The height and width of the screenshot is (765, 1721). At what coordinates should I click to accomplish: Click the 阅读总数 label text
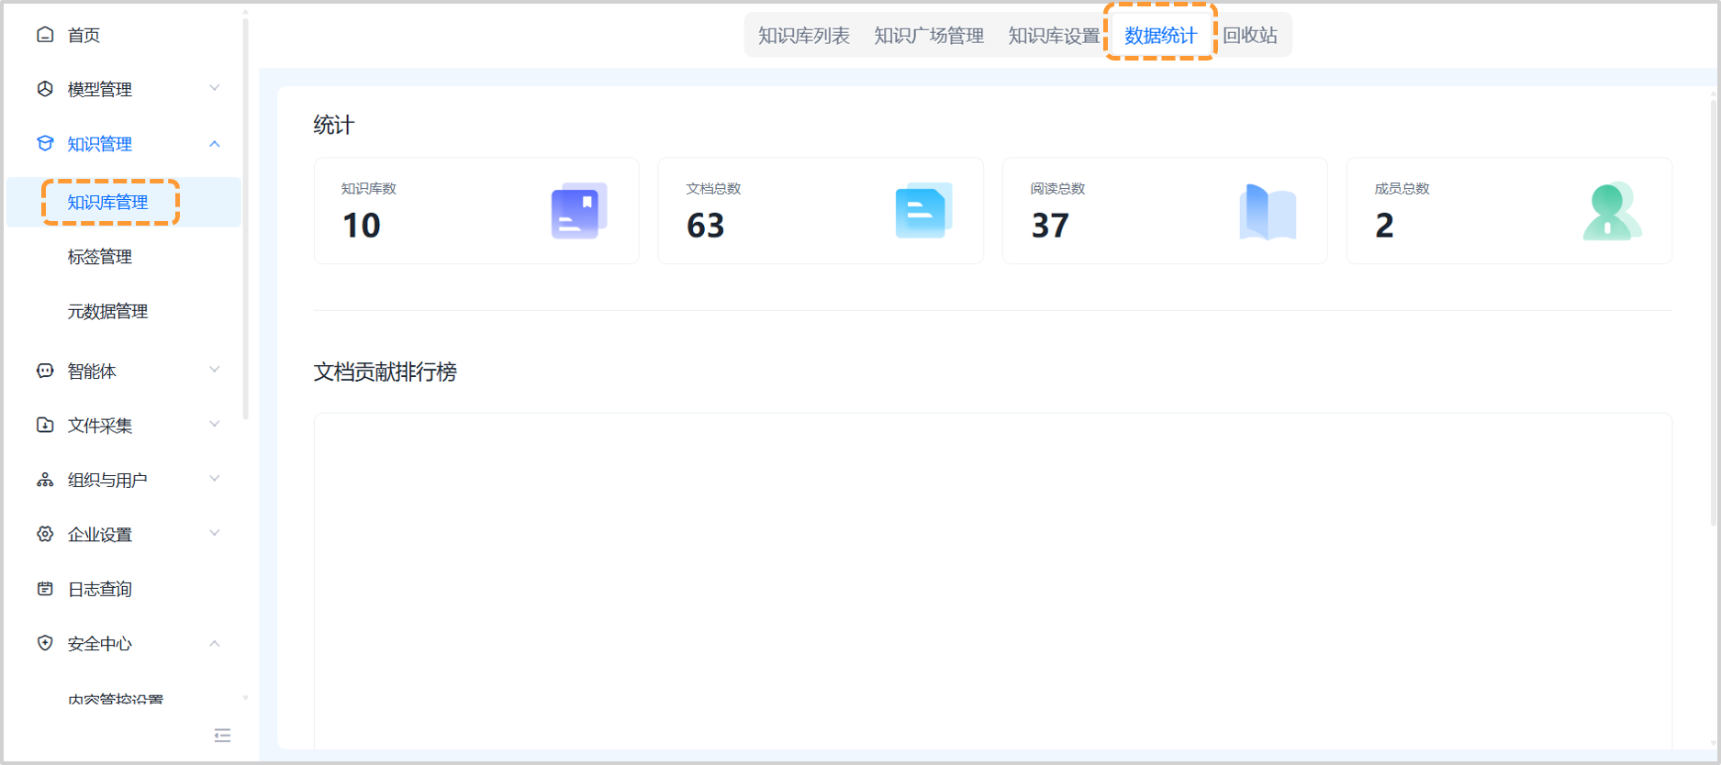tap(1057, 188)
